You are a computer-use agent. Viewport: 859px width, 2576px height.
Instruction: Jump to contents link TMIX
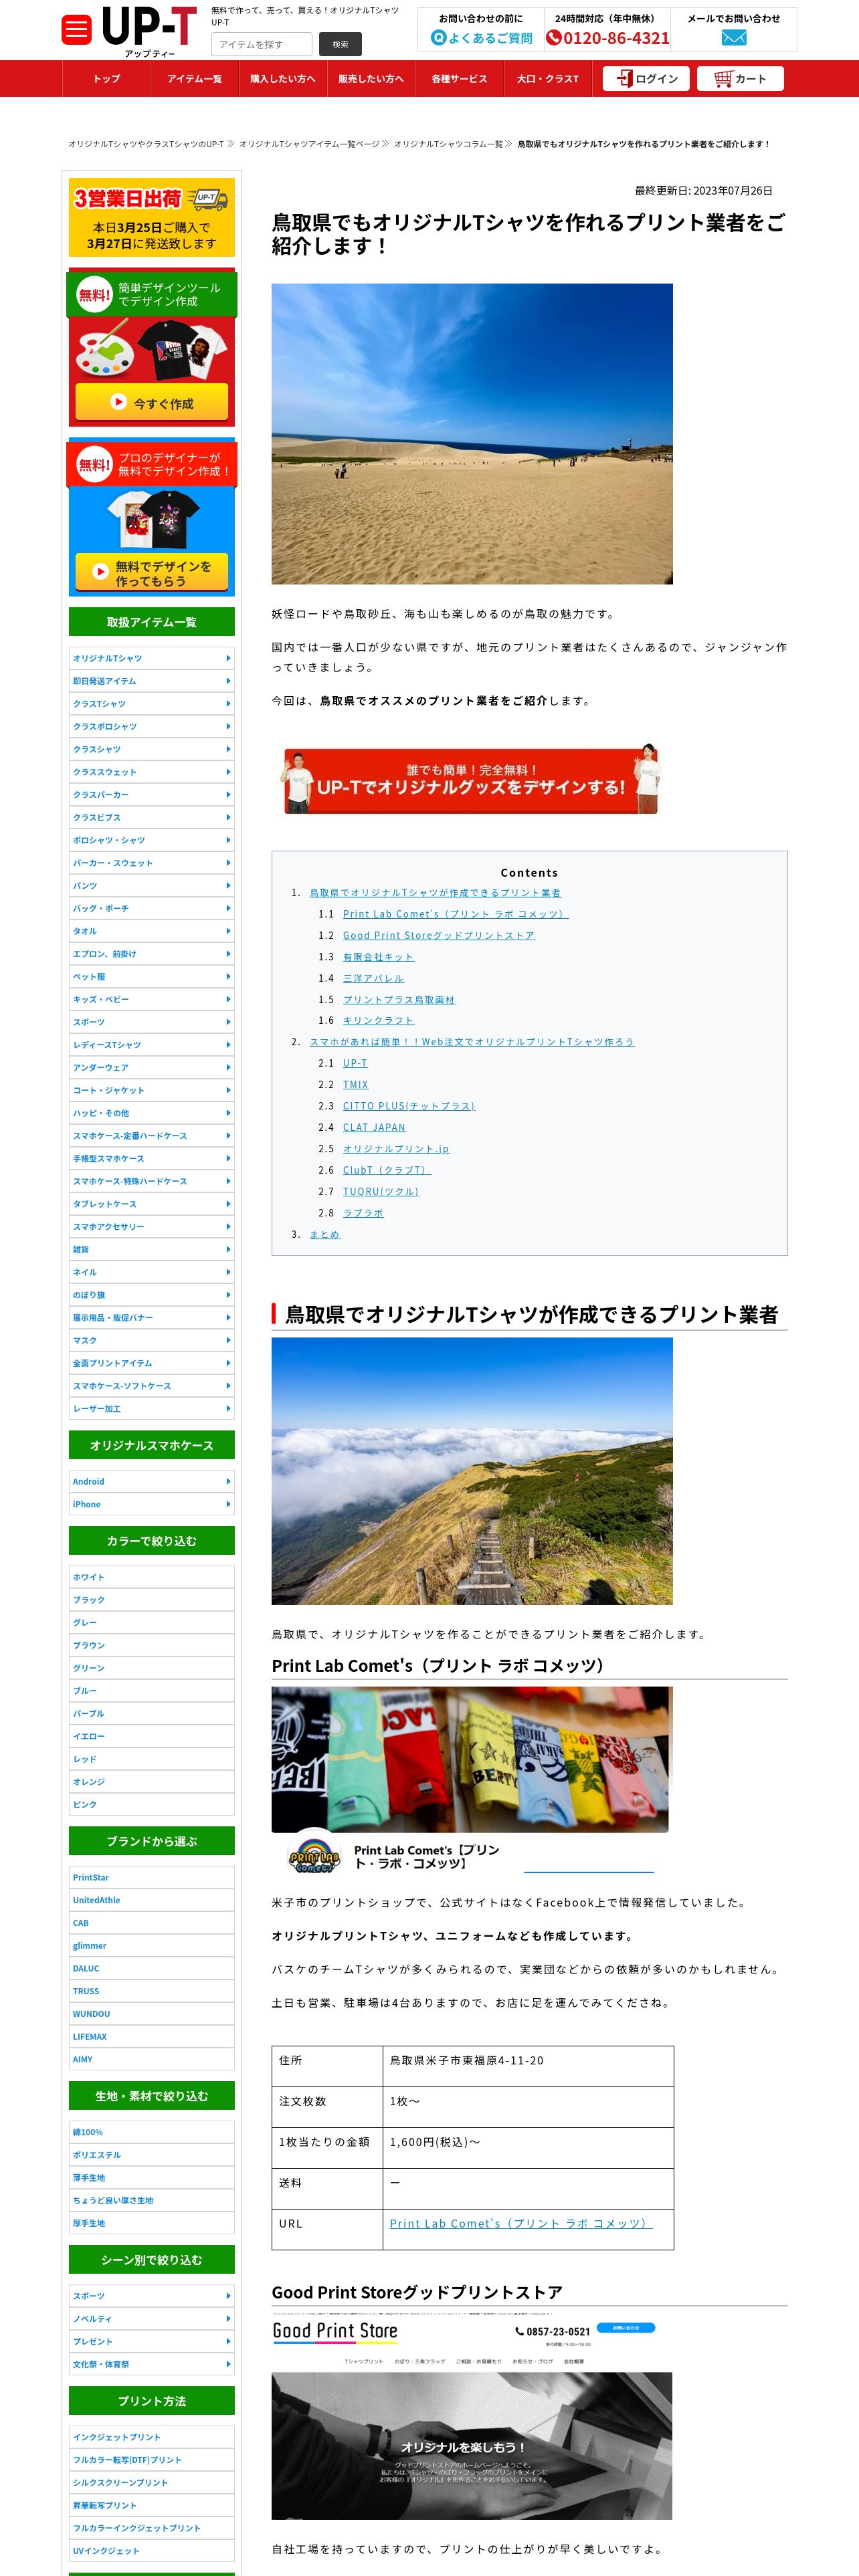click(x=355, y=1084)
